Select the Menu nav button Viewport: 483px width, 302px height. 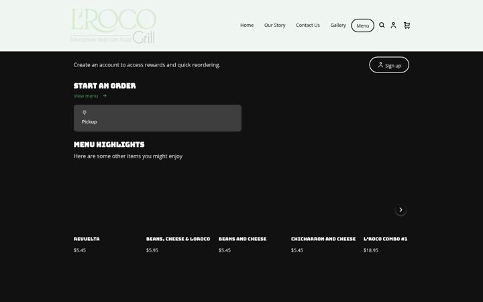click(x=362, y=26)
